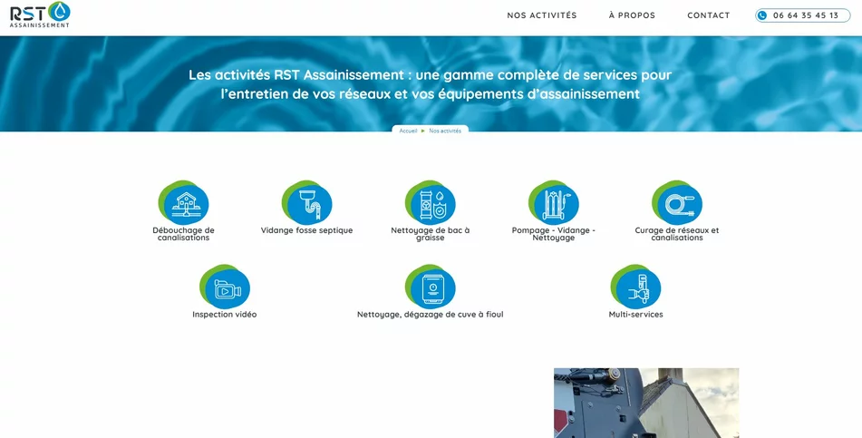This screenshot has width=862, height=438.
Task: Open the Contact page from navigation
Action: click(x=708, y=15)
